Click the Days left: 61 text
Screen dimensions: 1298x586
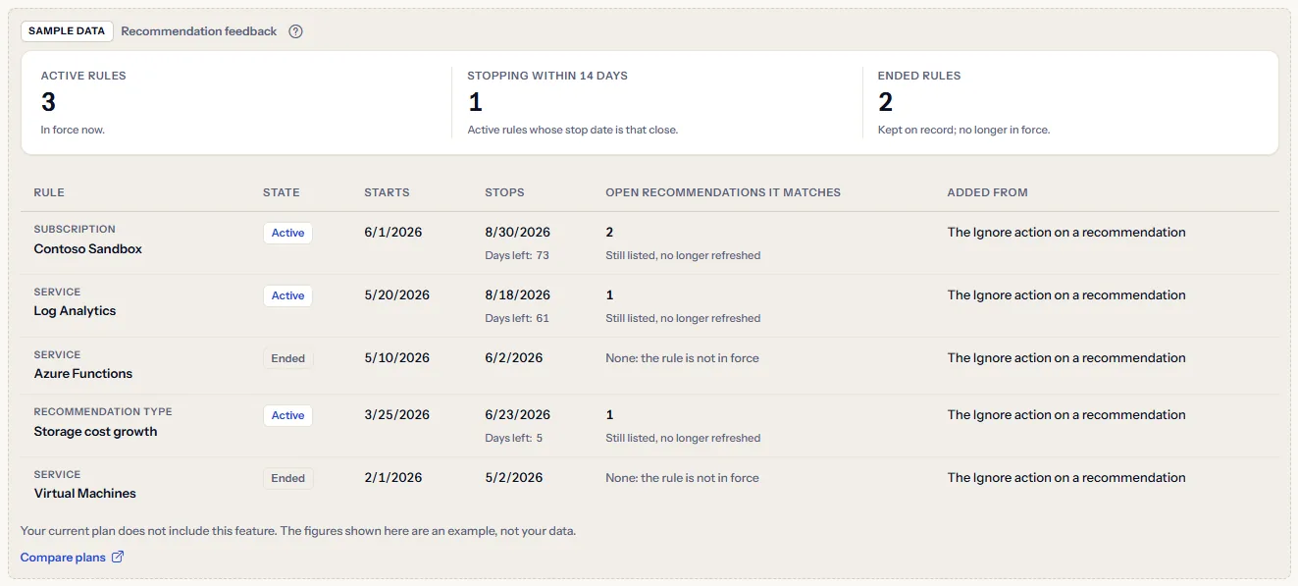coord(517,318)
